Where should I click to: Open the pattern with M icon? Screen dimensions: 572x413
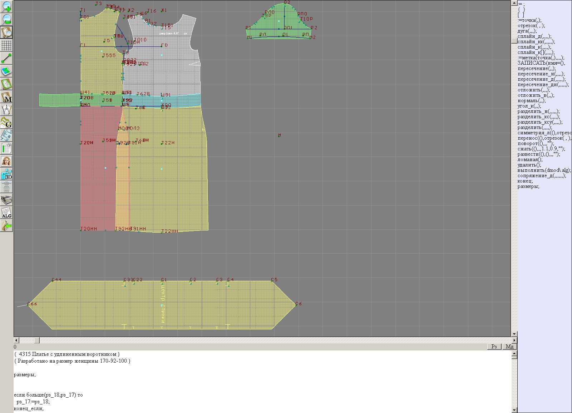pos(6,97)
